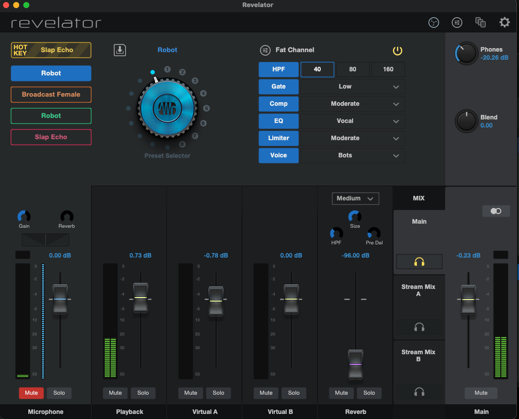Image resolution: width=519 pixels, height=419 pixels.
Task: Select preset slot 1 on dial
Action: pyautogui.click(x=167, y=69)
